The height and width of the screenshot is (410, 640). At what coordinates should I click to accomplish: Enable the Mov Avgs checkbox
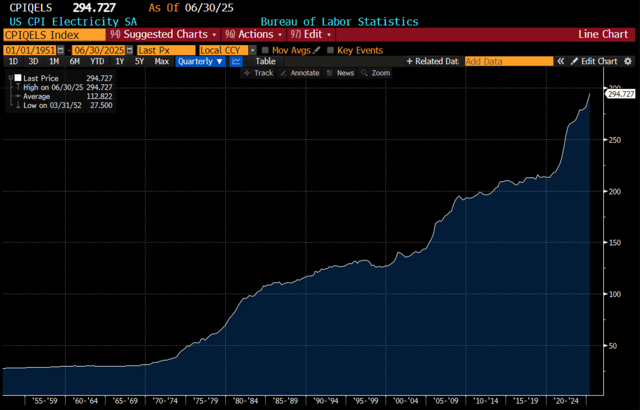[x=265, y=50]
